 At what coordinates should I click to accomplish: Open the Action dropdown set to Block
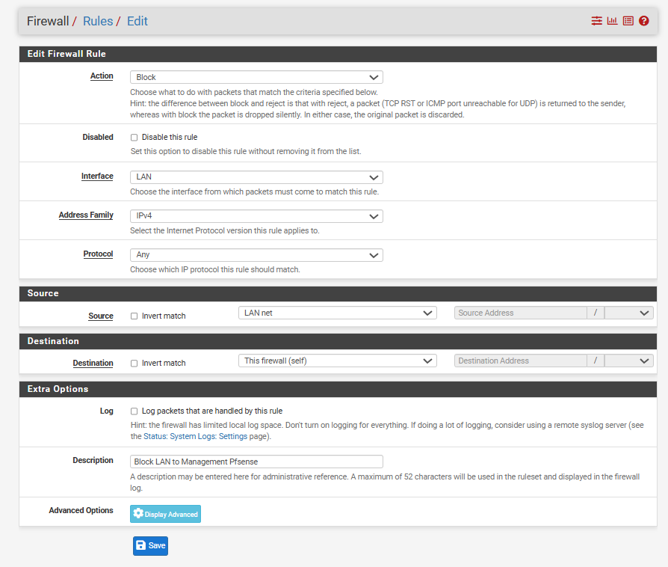pyautogui.click(x=256, y=77)
